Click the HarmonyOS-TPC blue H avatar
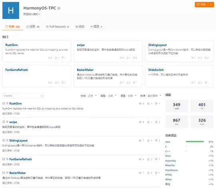 (11, 10)
